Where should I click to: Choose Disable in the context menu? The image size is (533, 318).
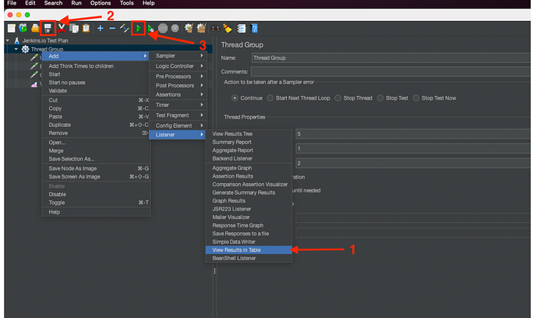point(96,194)
